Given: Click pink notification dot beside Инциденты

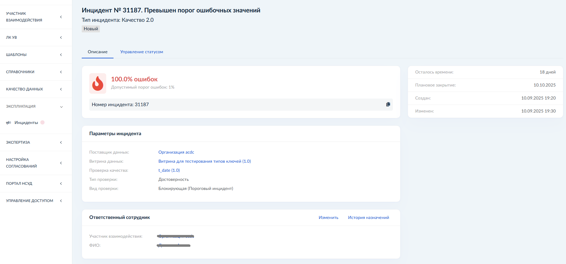Looking at the screenshot, I should [x=43, y=122].
